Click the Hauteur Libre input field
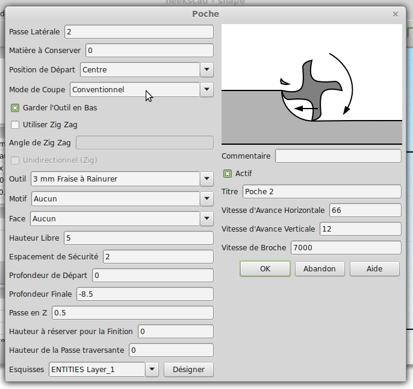 [x=138, y=238]
